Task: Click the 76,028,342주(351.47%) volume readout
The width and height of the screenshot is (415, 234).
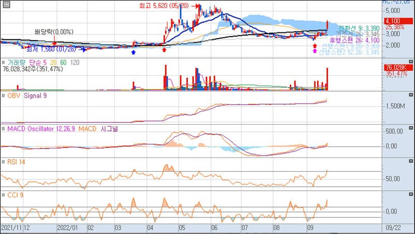Action: click(33, 69)
